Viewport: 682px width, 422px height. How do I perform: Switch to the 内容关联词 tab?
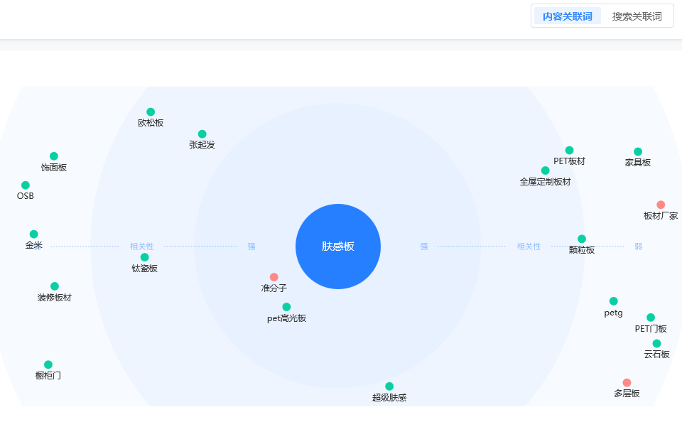click(x=567, y=16)
